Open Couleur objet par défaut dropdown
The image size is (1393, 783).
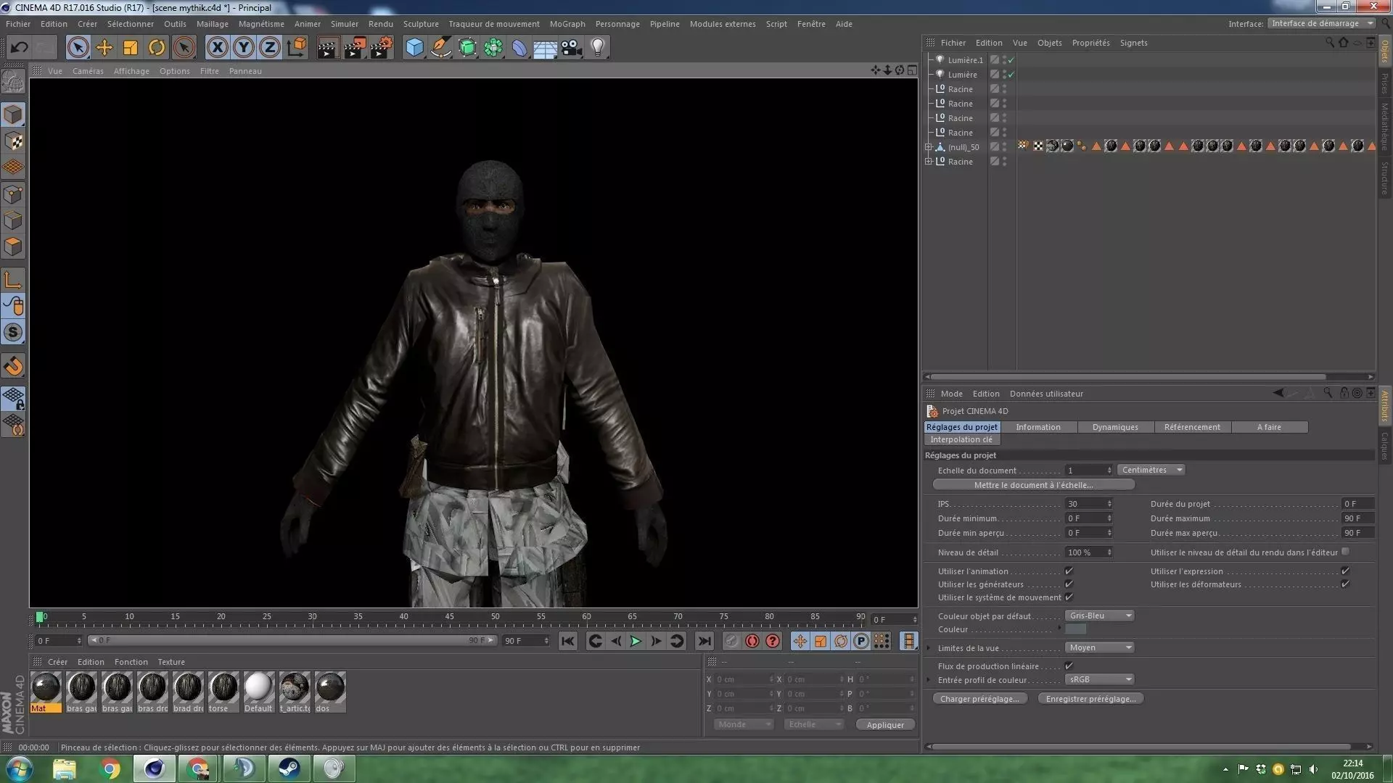[1099, 616]
